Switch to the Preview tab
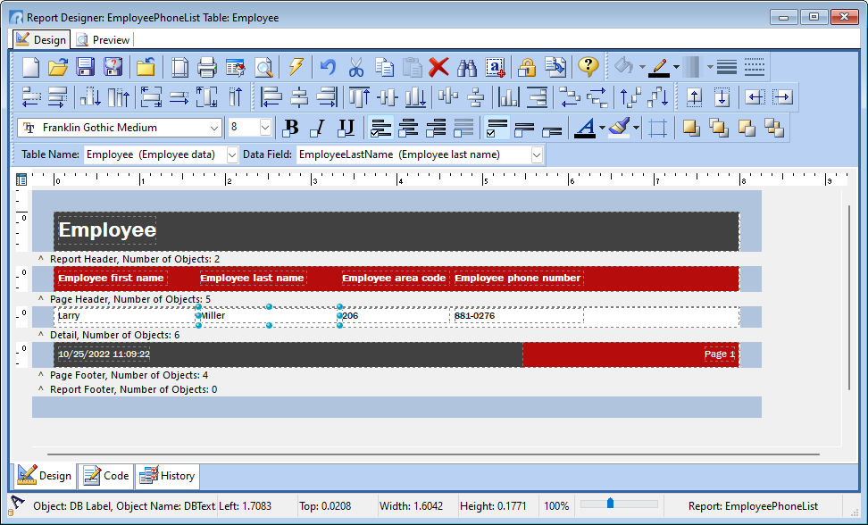Viewport: 868px width, 525px height. [103, 40]
